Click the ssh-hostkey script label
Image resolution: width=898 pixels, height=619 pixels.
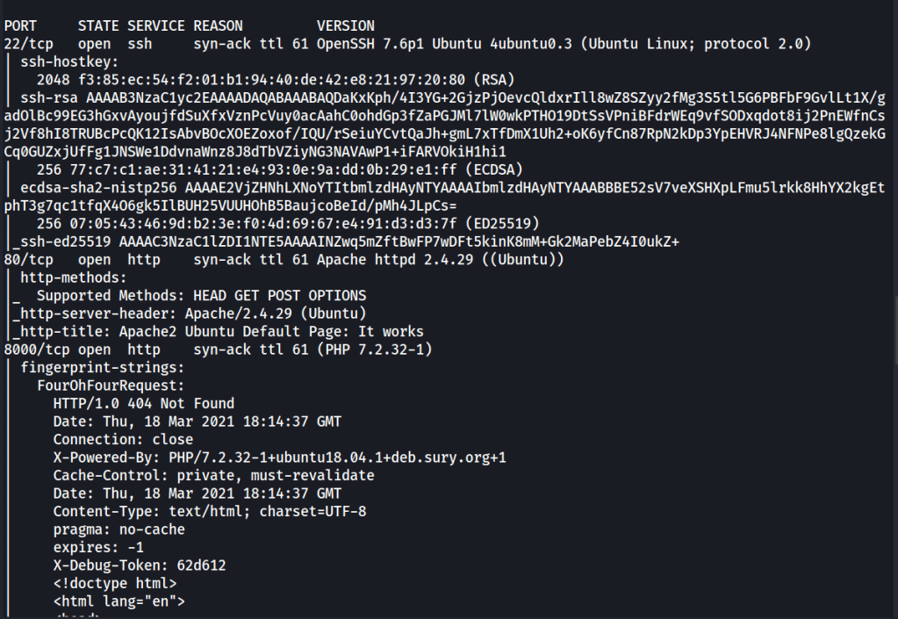[x=61, y=60]
